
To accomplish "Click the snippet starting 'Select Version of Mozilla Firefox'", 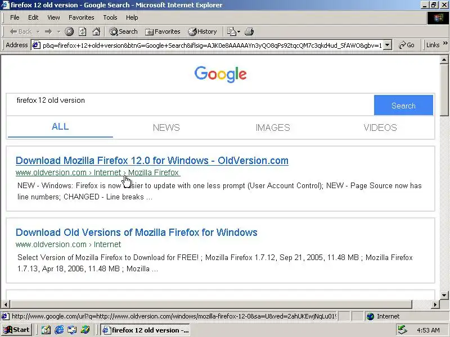I will [215, 263].
